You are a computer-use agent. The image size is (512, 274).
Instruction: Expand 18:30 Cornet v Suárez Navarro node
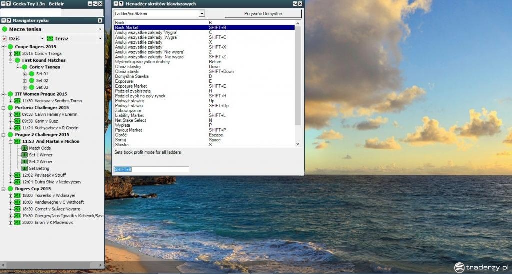click(11, 209)
